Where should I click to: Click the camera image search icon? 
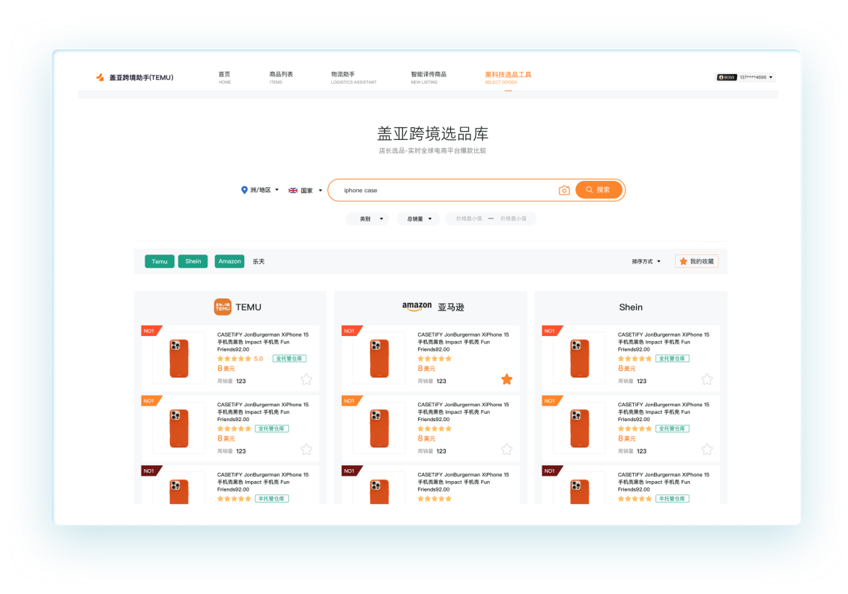[564, 191]
